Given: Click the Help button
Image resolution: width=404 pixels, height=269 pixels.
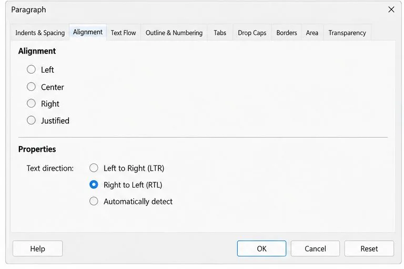Looking at the screenshot, I should tap(38, 249).
